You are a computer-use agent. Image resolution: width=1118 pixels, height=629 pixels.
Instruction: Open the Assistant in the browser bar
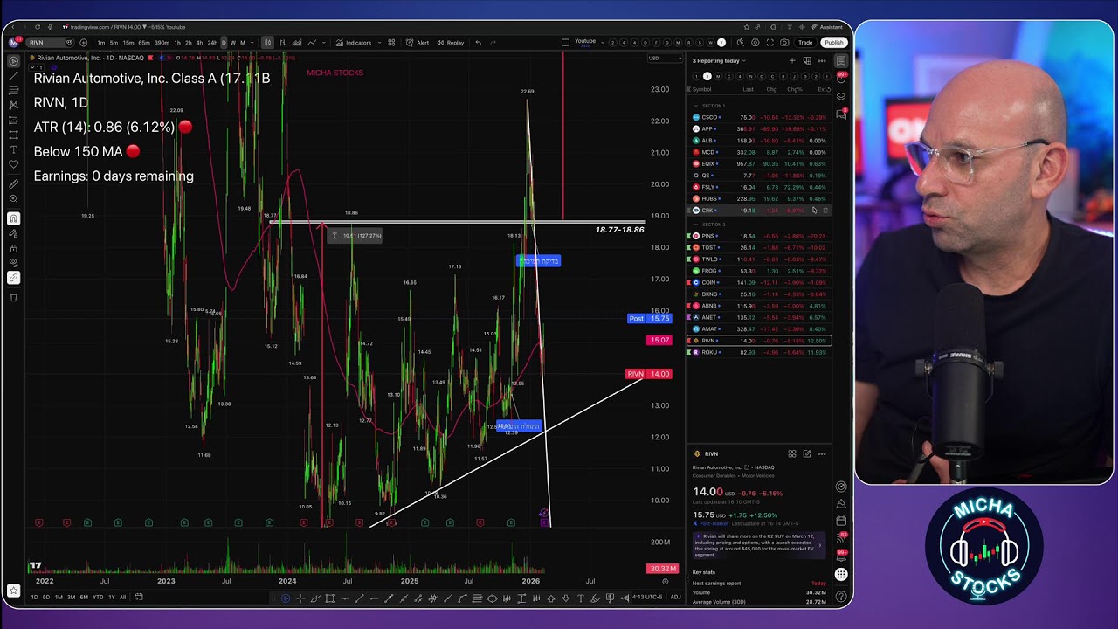coord(827,27)
